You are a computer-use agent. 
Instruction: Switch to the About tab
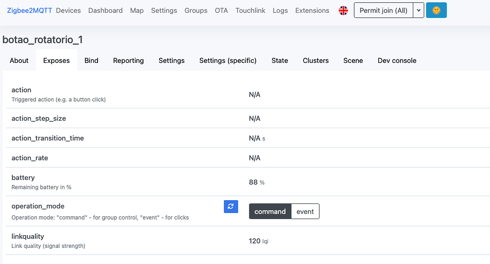(19, 61)
